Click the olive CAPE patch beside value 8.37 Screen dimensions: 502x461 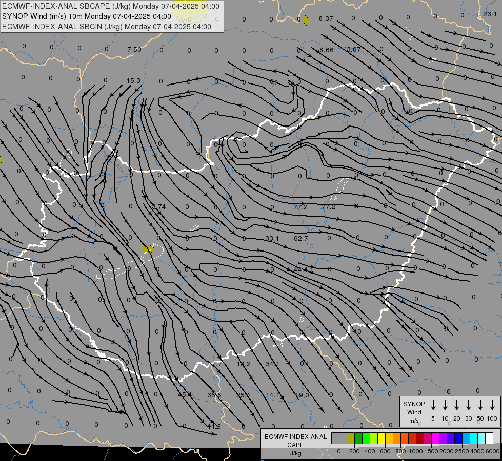click(x=306, y=20)
